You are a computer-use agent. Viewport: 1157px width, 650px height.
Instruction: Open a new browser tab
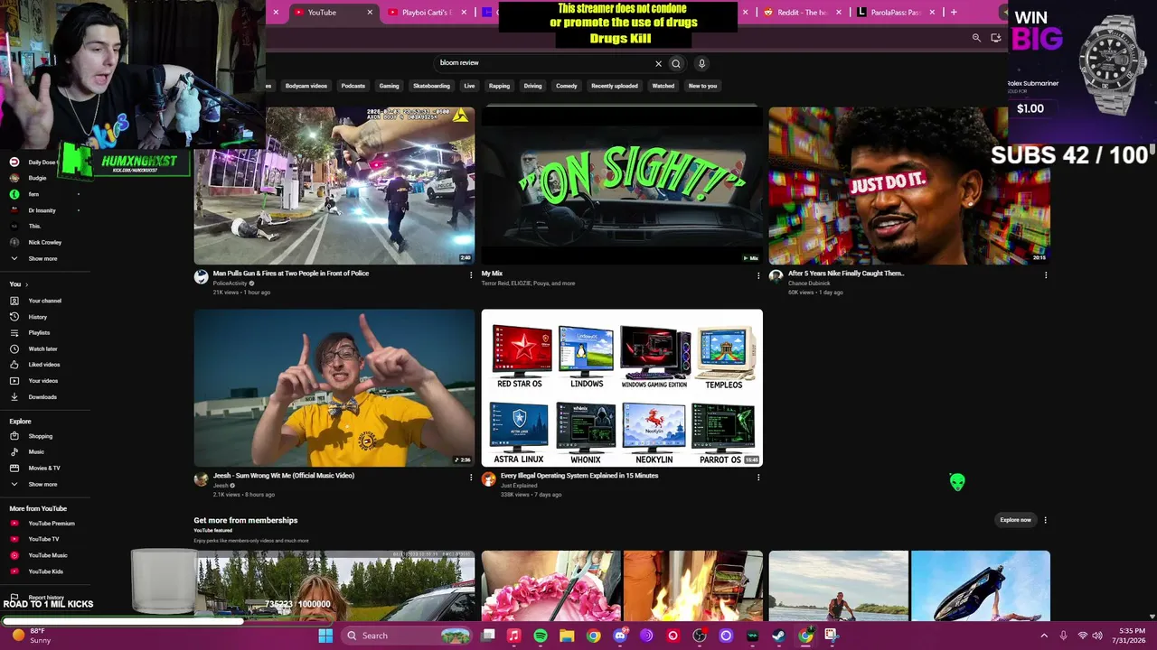pos(954,13)
